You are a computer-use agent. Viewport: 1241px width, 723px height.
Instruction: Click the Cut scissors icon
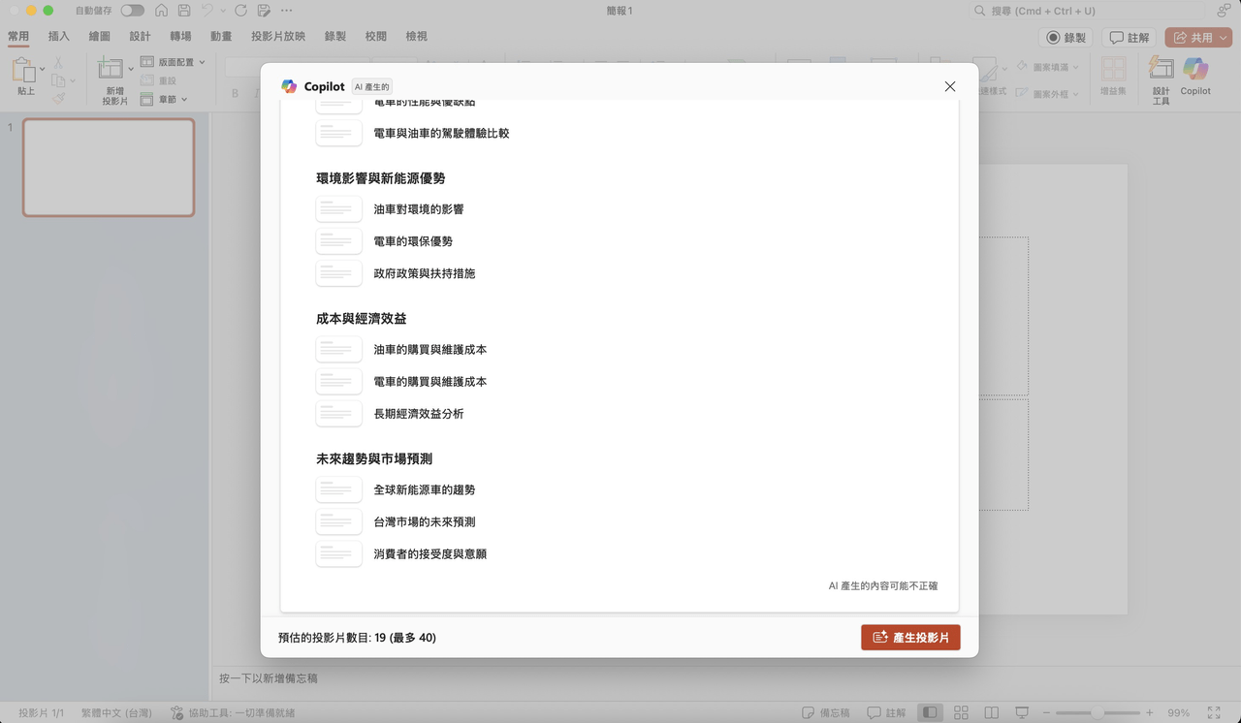click(58, 62)
